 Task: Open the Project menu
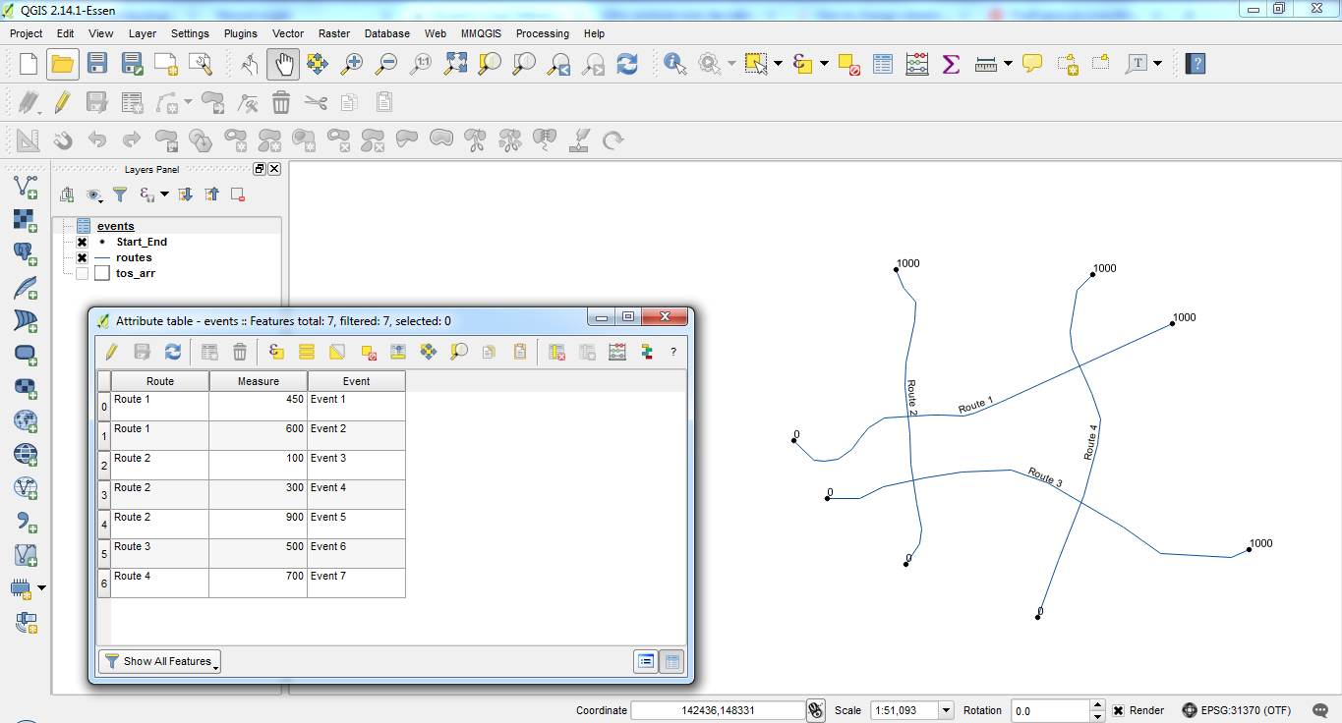[27, 33]
